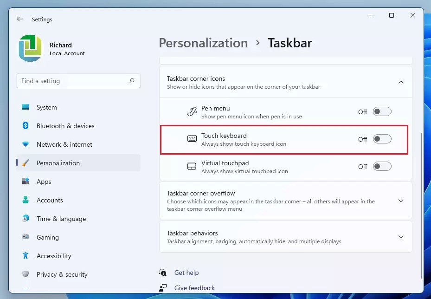The image size is (431, 299).
Task: Enable the Touch keyboard toggle
Action: coord(382,139)
